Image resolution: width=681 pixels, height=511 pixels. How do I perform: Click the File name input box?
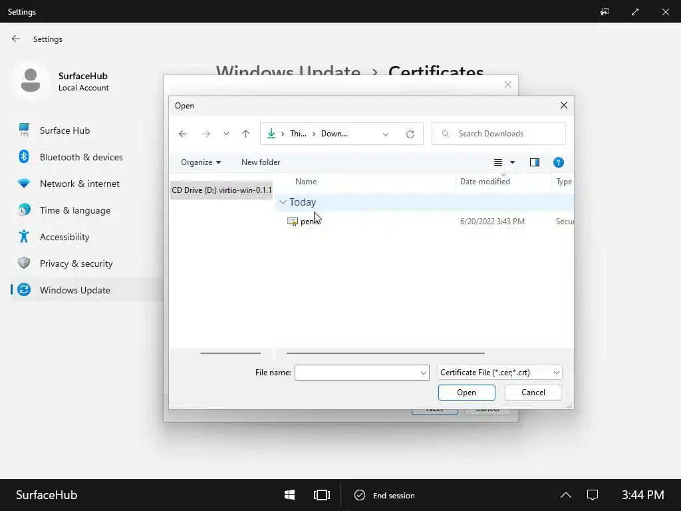coord(356,373)
